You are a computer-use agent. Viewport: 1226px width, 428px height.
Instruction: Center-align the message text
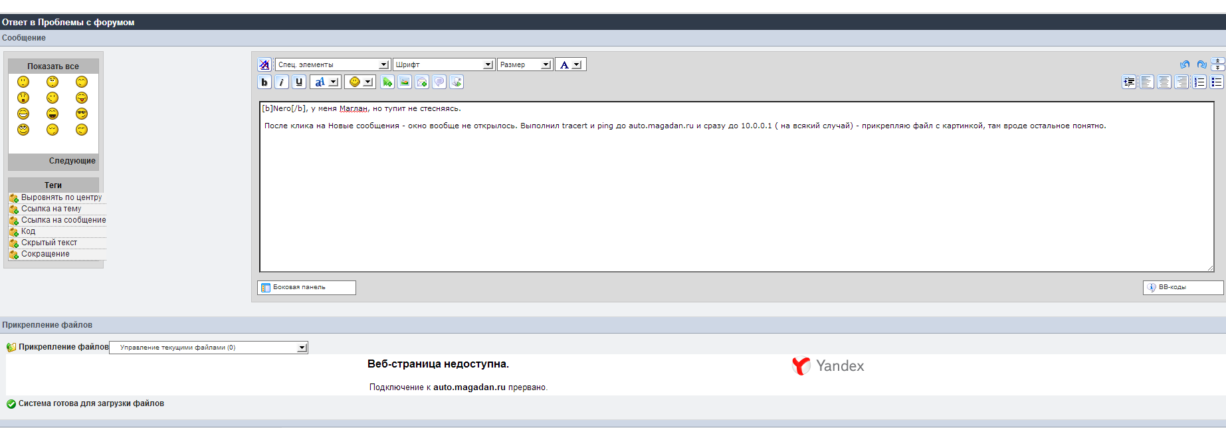(x=1164, y=82)
